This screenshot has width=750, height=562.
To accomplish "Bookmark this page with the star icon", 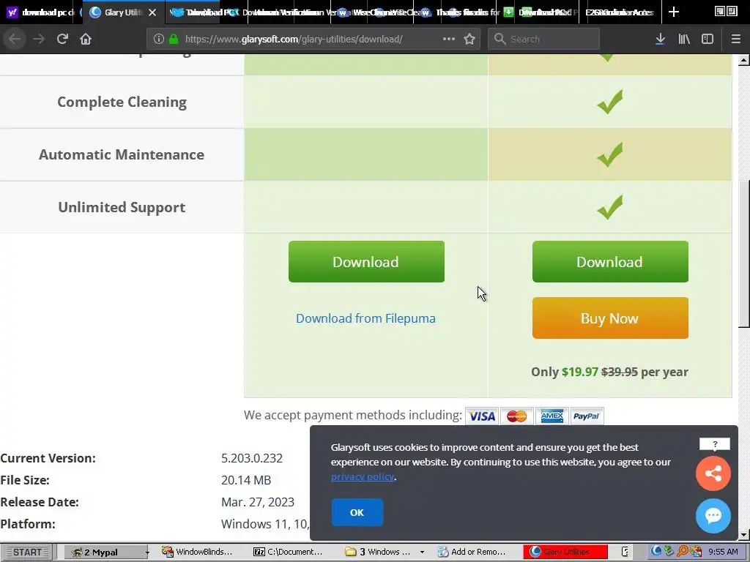I will (x=469, y=39).
